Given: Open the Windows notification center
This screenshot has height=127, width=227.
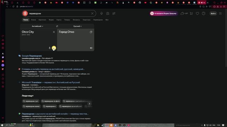Looking at the screenshot, I should tap(223, 125).
